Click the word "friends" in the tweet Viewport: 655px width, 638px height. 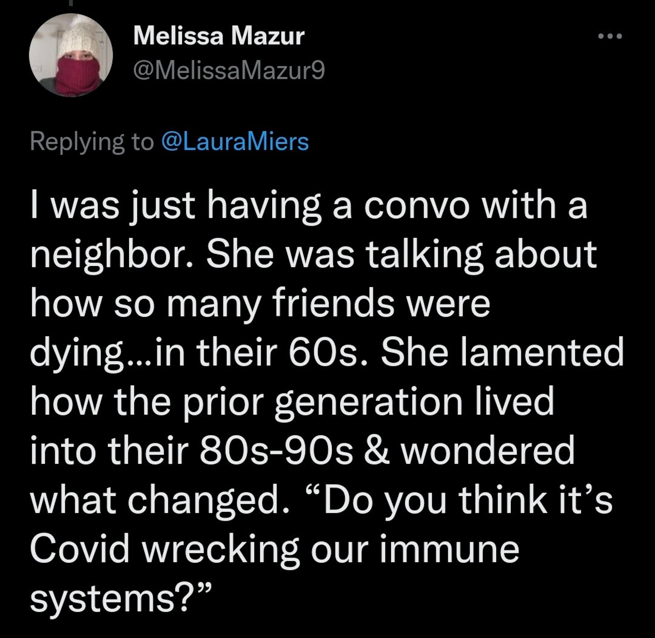tap(334, 304)
